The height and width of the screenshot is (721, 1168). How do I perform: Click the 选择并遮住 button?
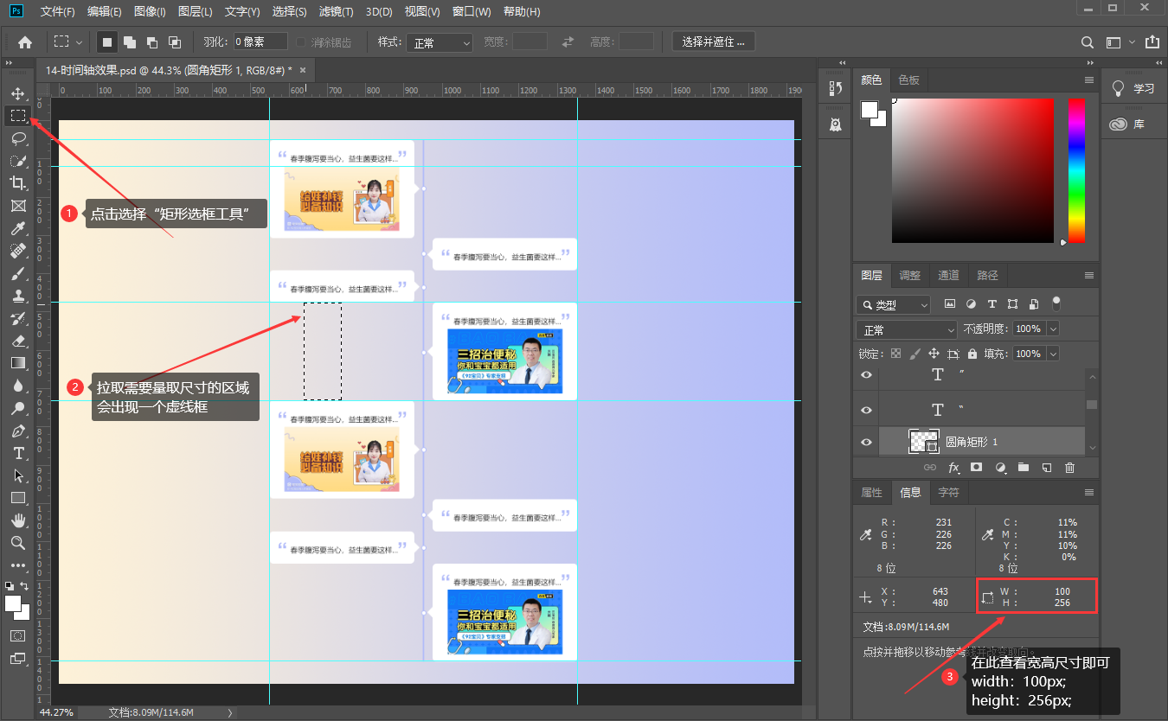click(x=714, y=41)
